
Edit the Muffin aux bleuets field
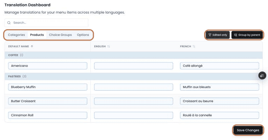tap(219, 87)
